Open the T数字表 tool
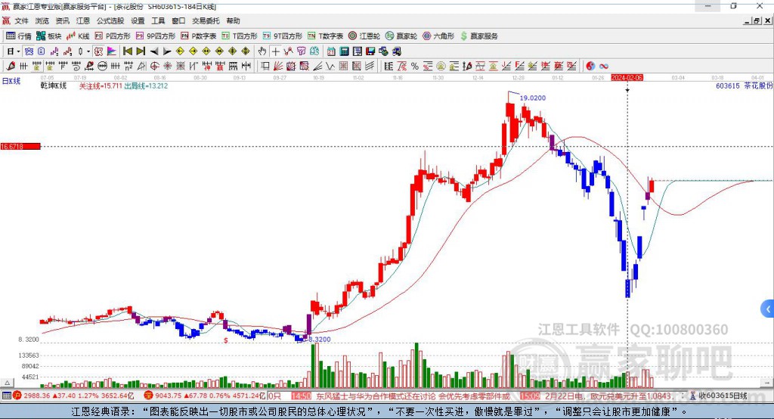The width and height of the screenshot is (774, 419). coord(325,36)
